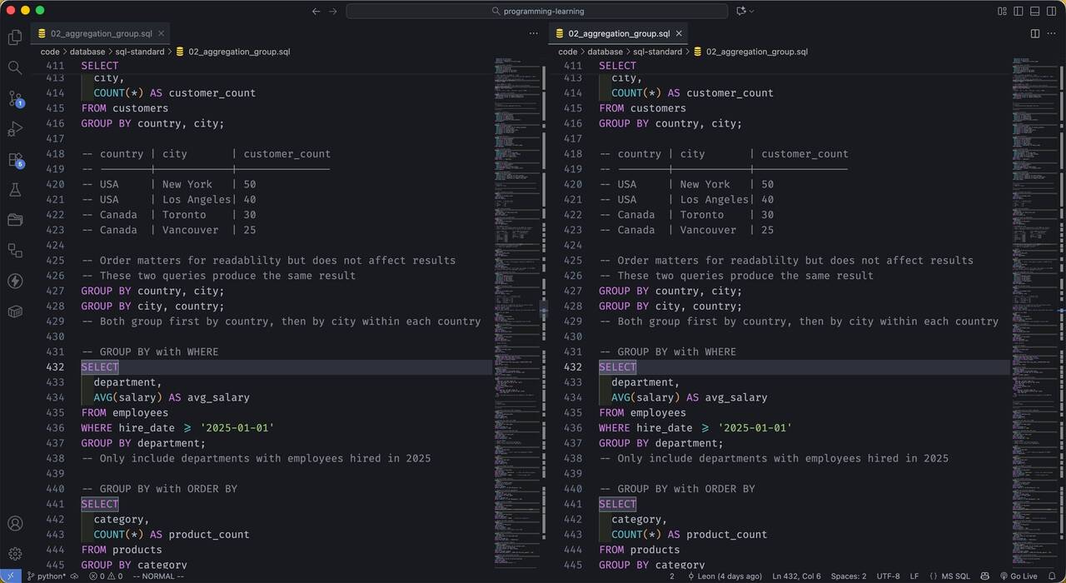This screenshot has width=1066, height=583.
Task: Go forward using the navigation arrow
Action: pos(333,11)
